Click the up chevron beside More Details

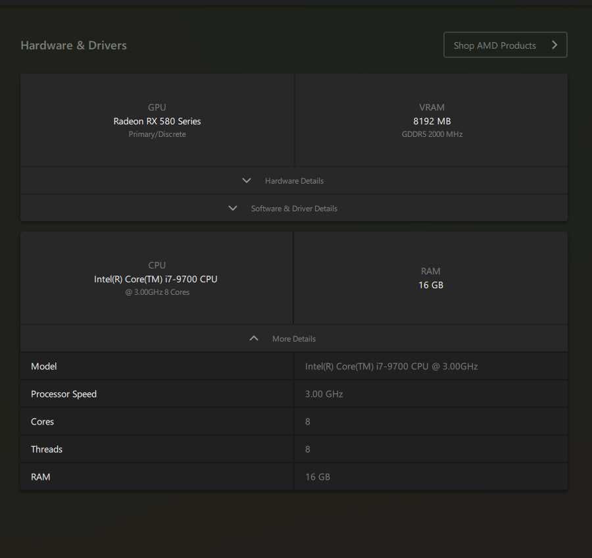(254, 338)
